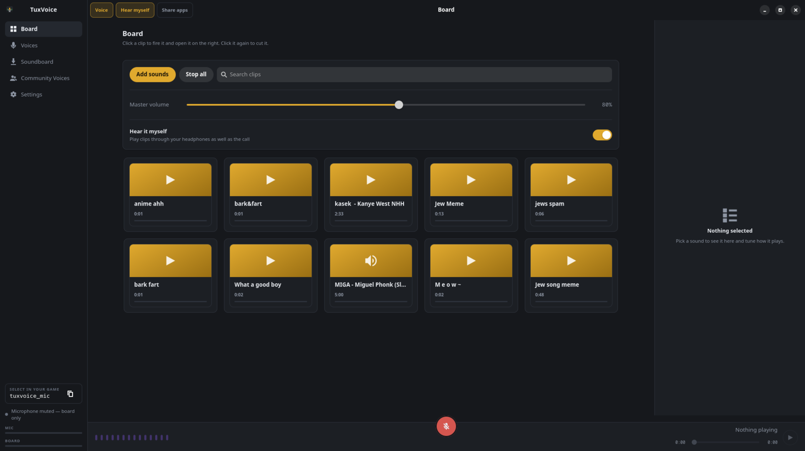The width and height of the screenshot is (805, 451).
Task: Open the Board section icon in sidebar
Action: point(14,29)
